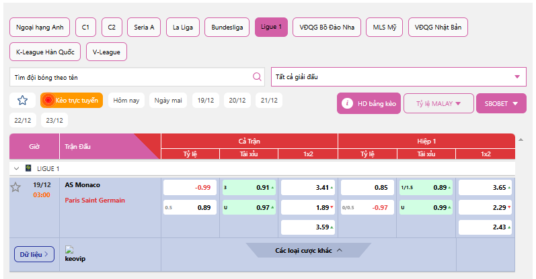Click the 0.89 full-match handicap odds

[x=190, y=207]
